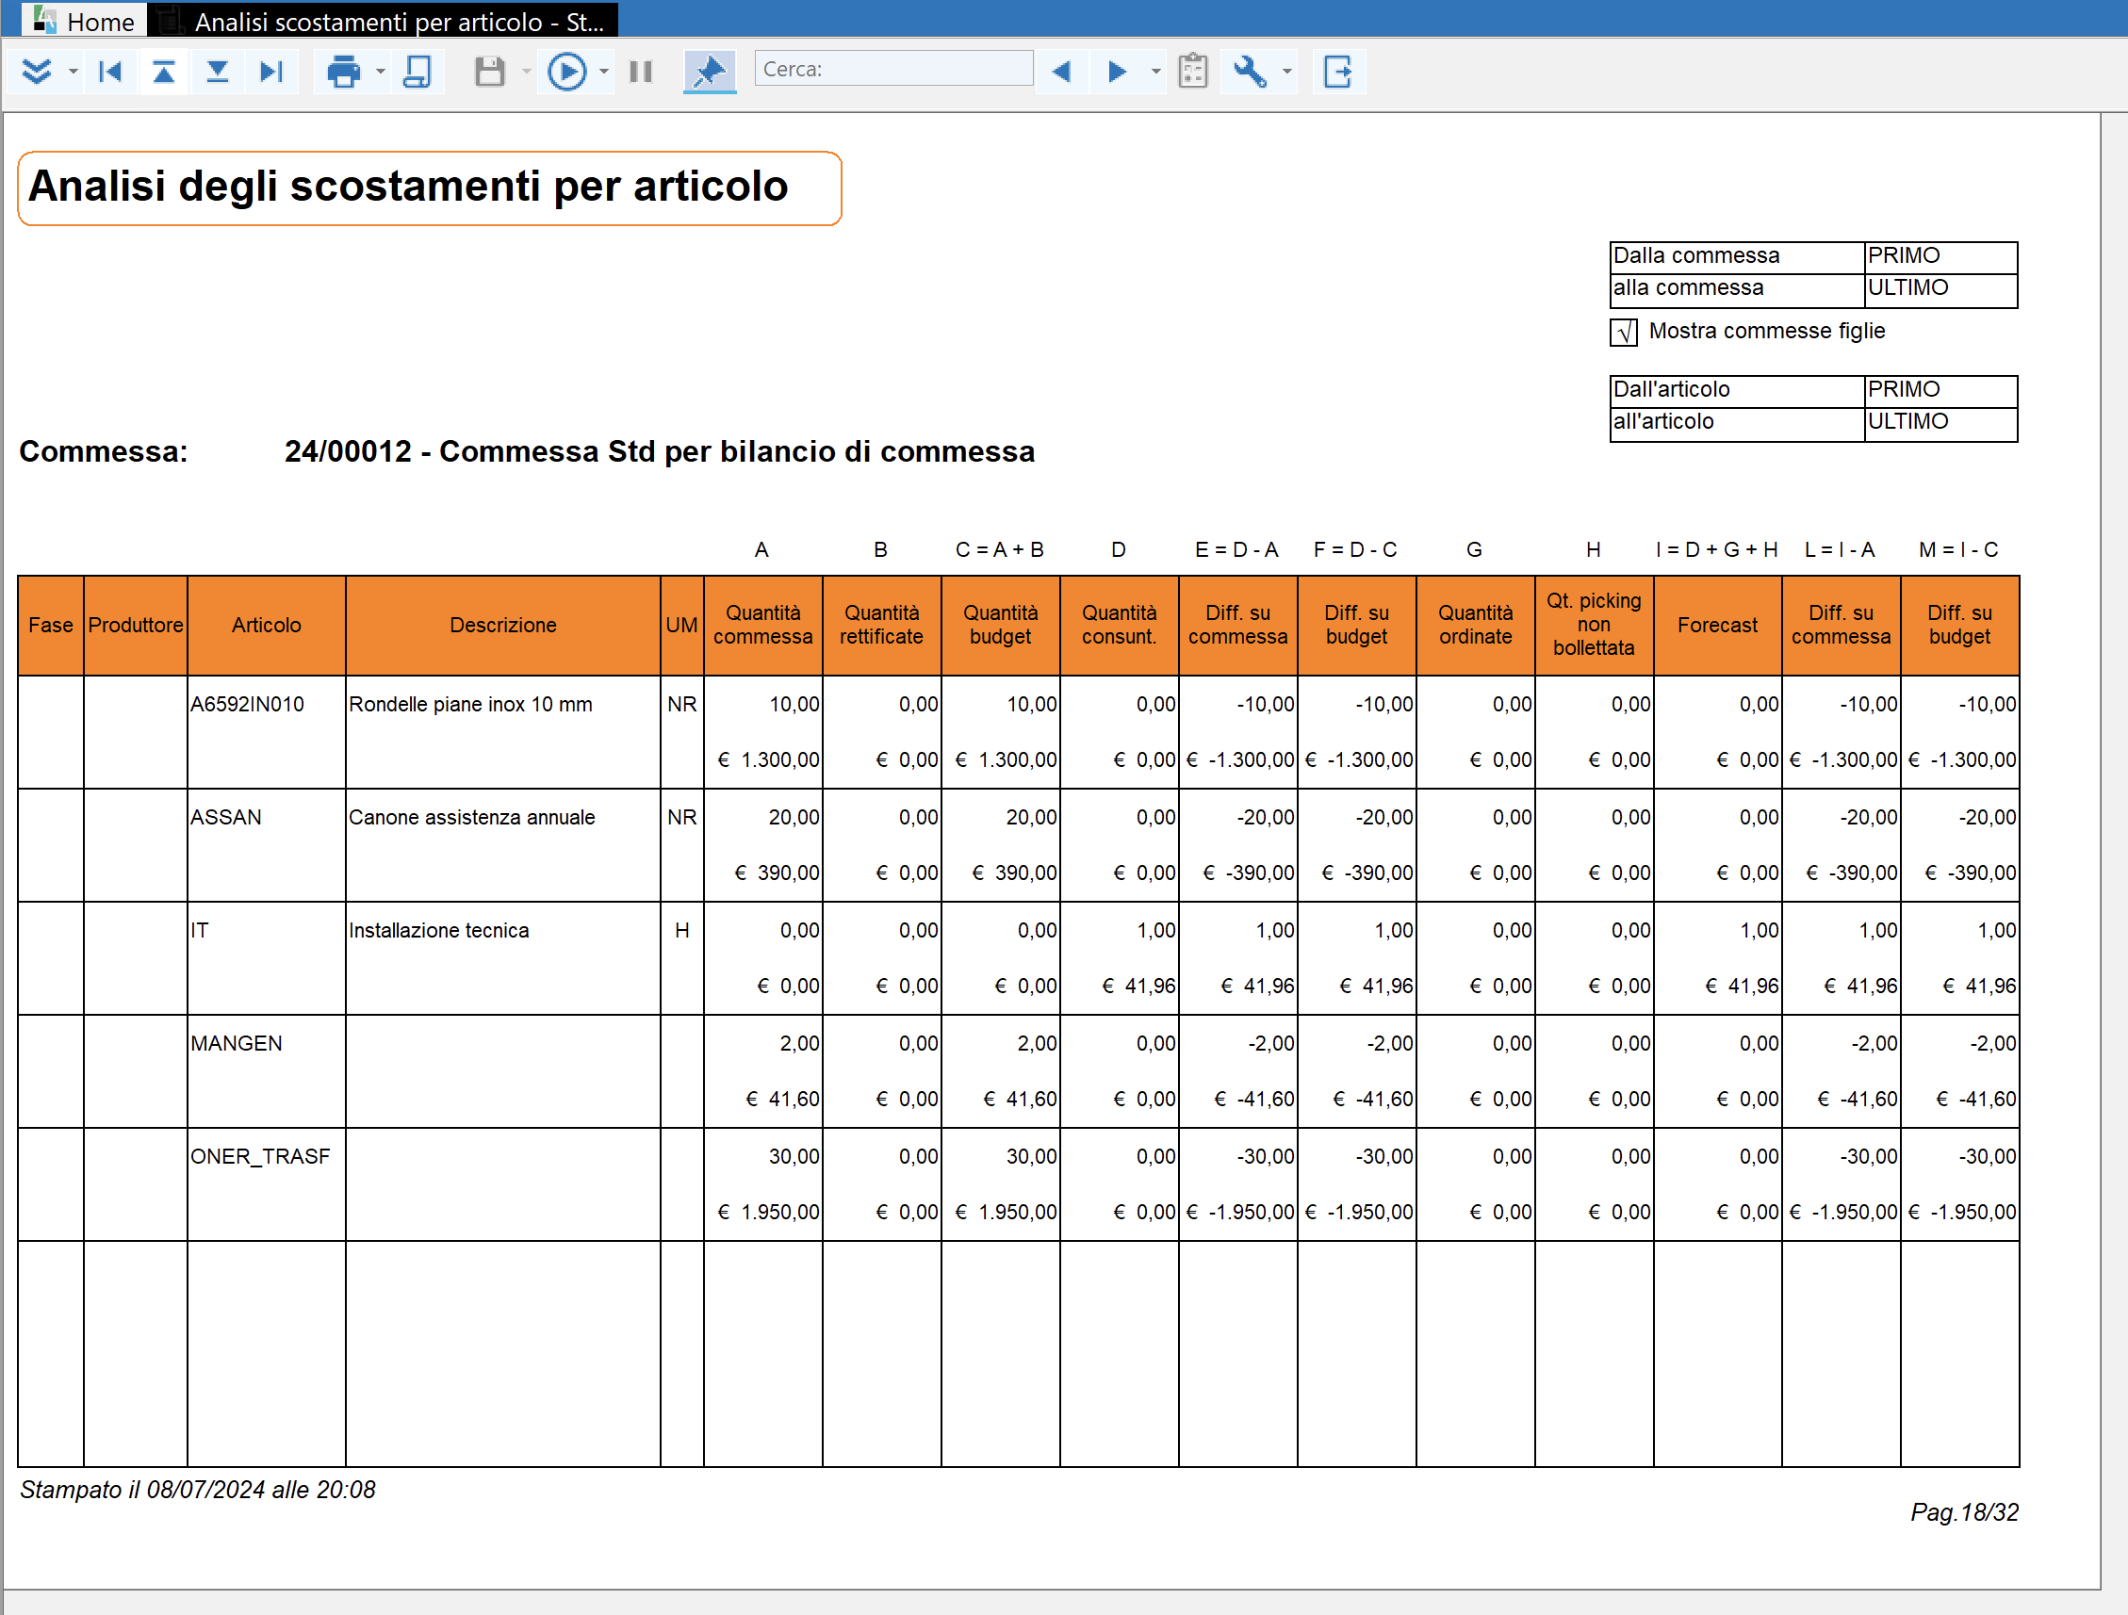
Task: Click the Forecast column header
Action: (1717, 626)
